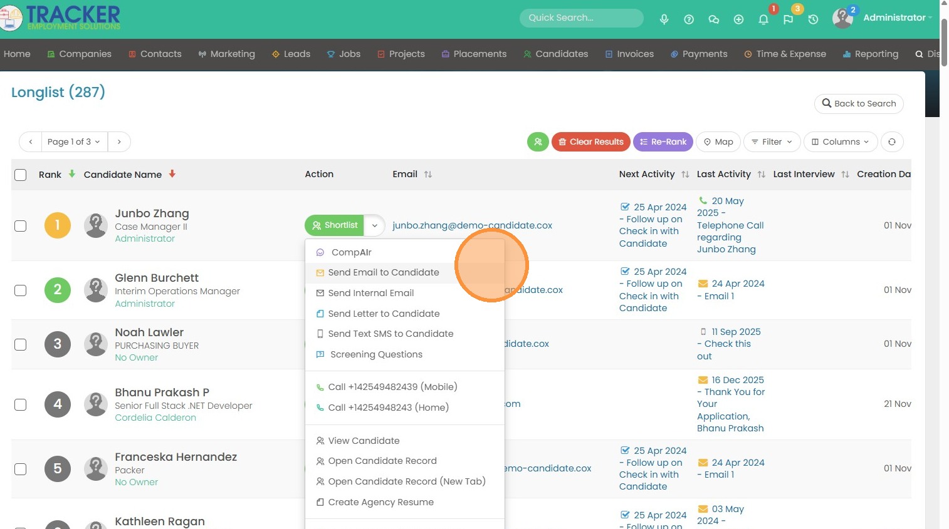Collapse the Shortlist action dropdown arrow

[x=374, y=225]
